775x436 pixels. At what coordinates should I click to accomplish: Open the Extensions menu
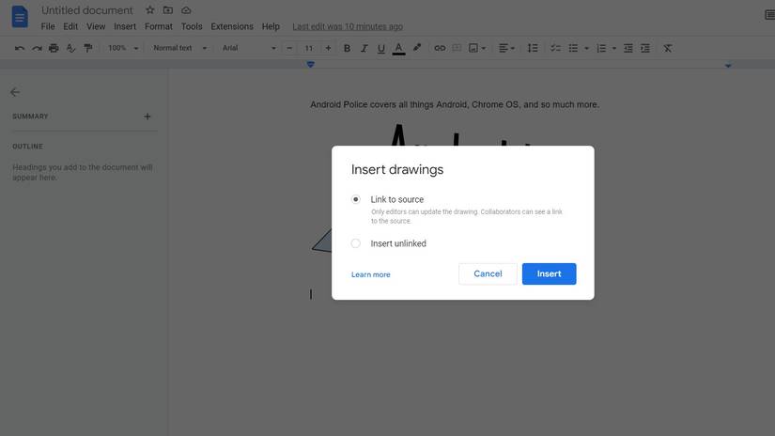click(232, 26)
